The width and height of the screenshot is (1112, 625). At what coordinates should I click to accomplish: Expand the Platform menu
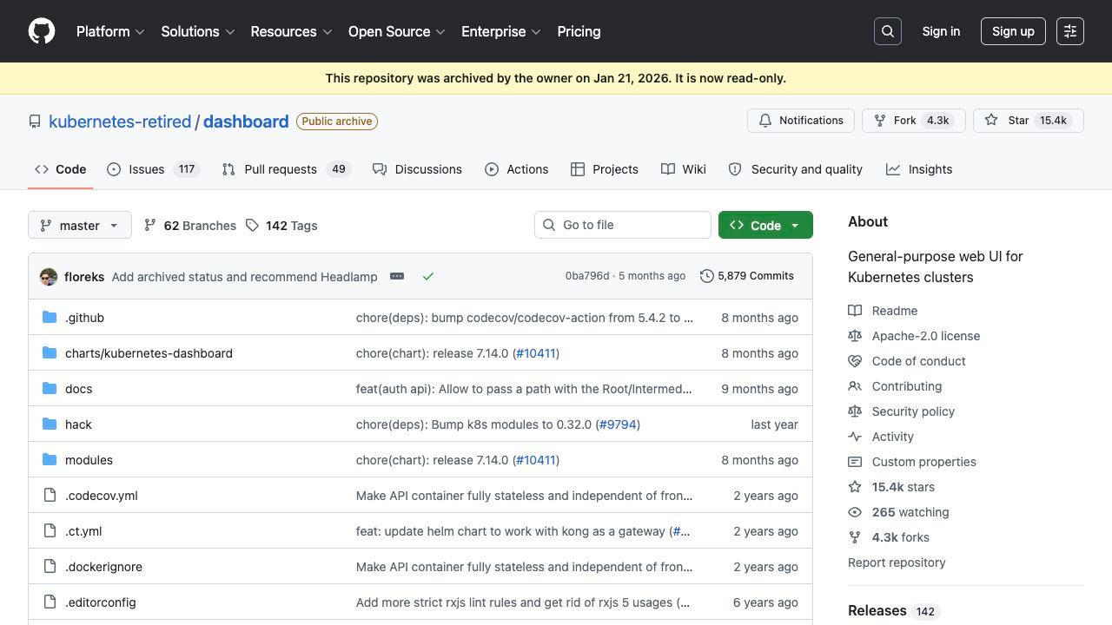point(110,31)
